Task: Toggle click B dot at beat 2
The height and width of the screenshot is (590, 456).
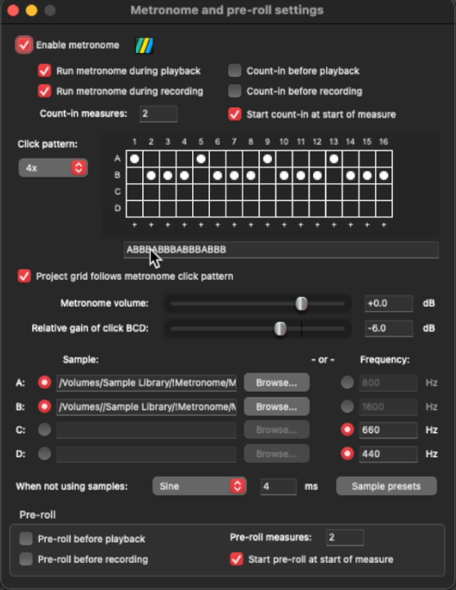Action: (x=151, y=175)
